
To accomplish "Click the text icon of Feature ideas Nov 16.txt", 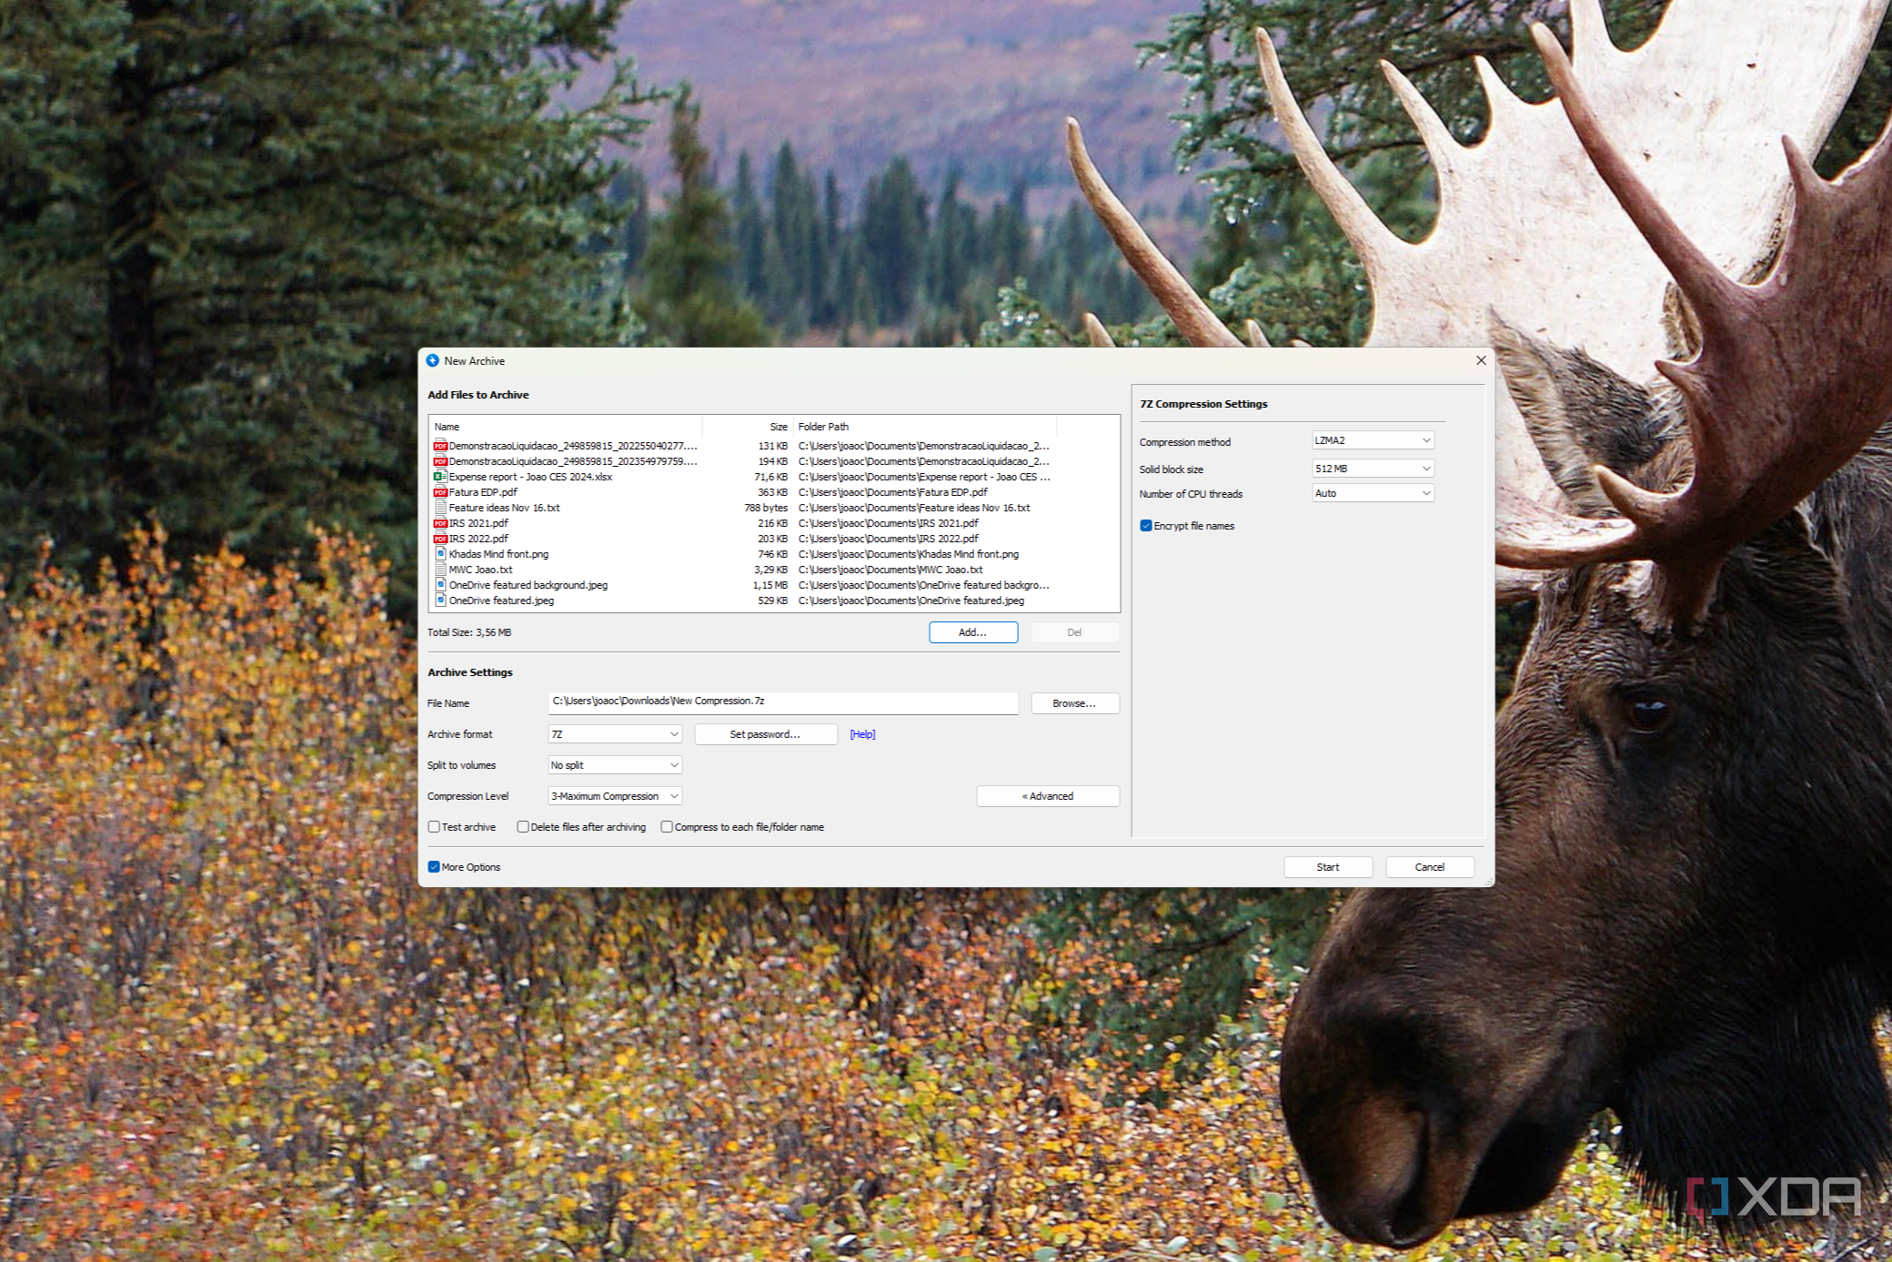I will pos(440,508).
